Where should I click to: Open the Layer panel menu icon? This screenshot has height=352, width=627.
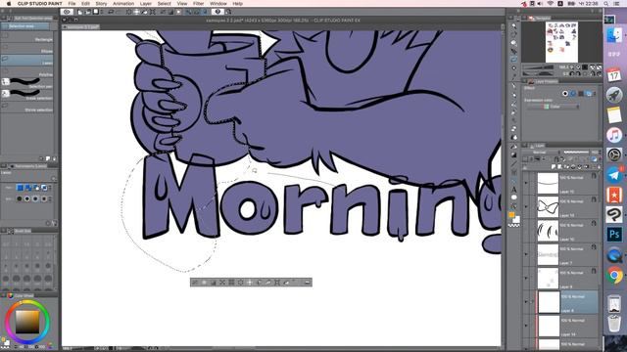click(524, 146)
